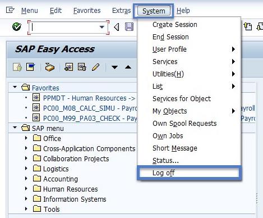Open the Favorites menu in menu bar
The image size is (263, 218).
click(87, 11)
